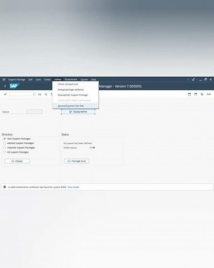
Task: Click the SAP logo
Action: (14, 86)
